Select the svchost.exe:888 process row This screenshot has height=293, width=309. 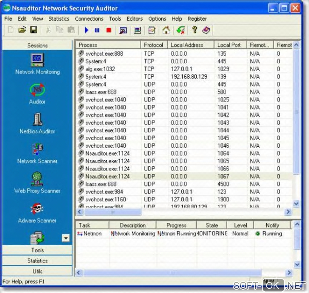184,54
